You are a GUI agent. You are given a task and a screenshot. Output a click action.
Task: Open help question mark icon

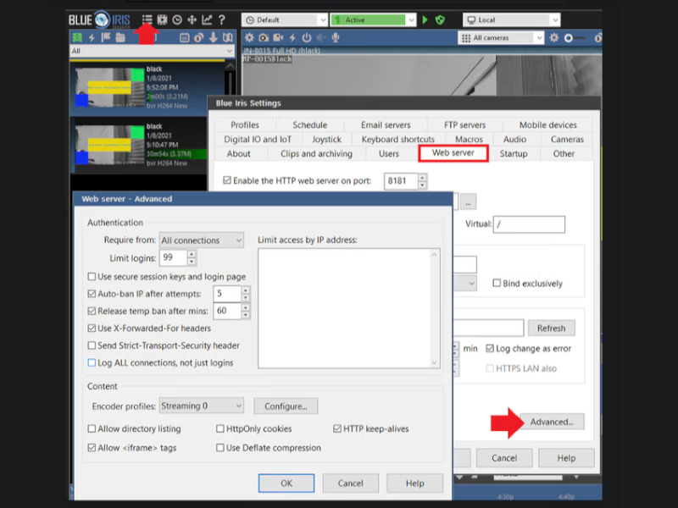222,19
